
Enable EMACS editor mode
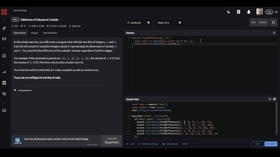[263, 22]
